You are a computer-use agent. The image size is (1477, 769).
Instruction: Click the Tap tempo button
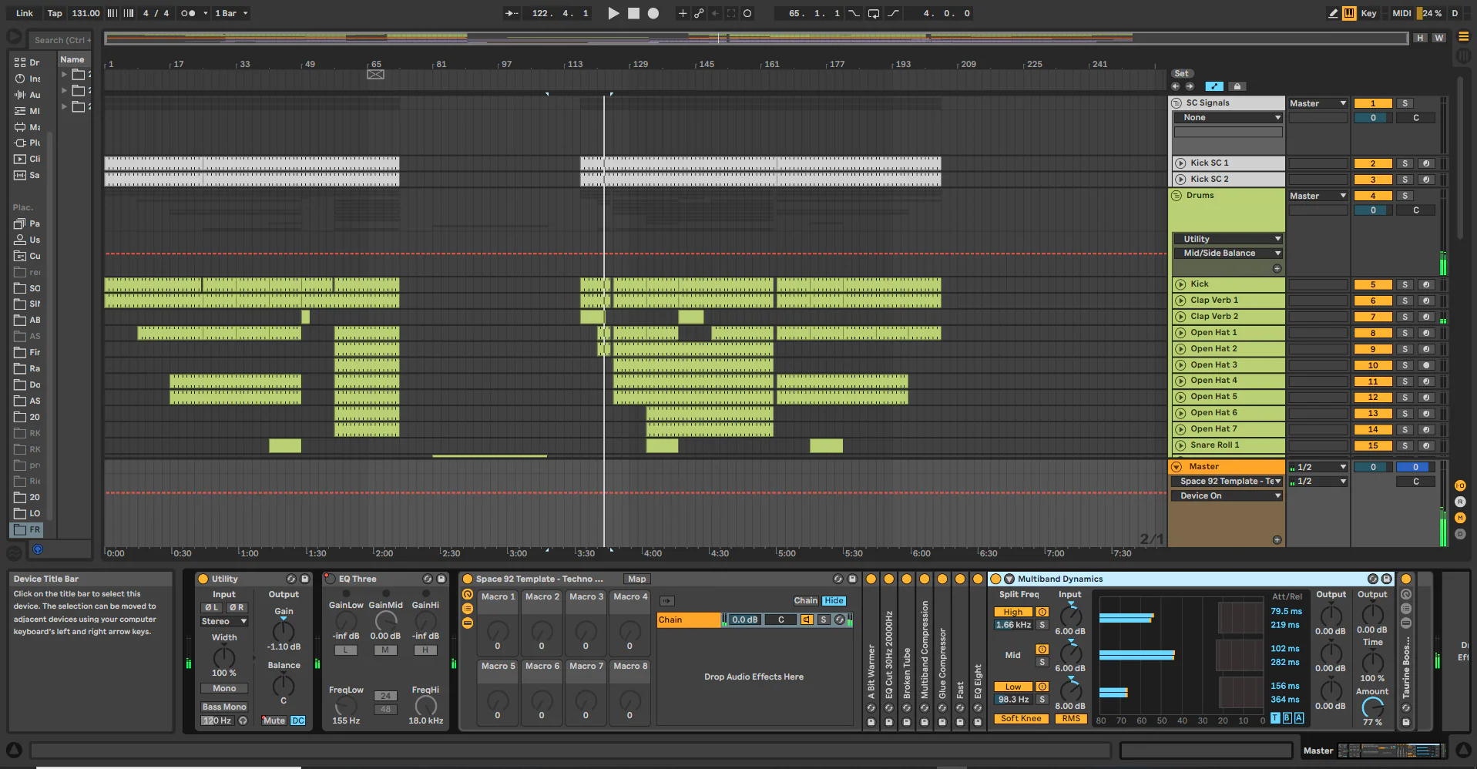55,13
